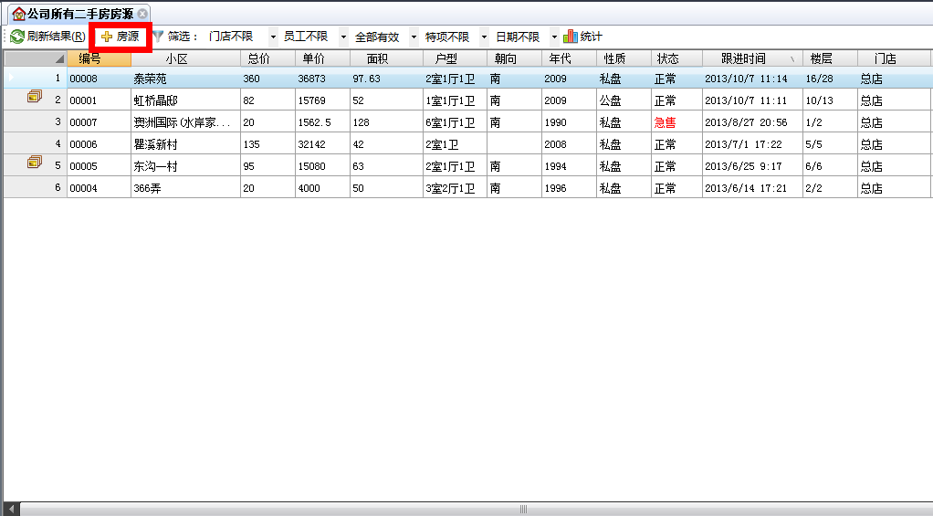Viewport: 933px width, 516px height.
Task: Sort by the 性质 column header
Action: [624, 59]
